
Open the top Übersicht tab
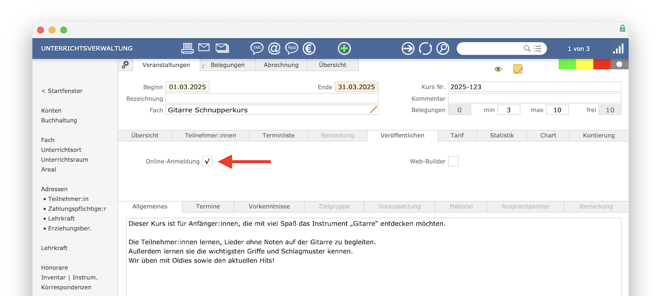333,65
